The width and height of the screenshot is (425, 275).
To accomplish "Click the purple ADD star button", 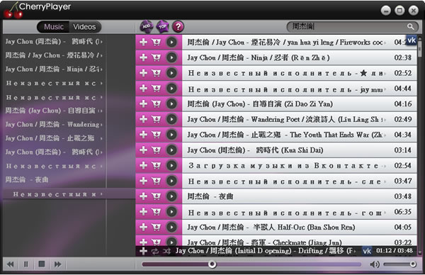I will [x=147, y=26].
